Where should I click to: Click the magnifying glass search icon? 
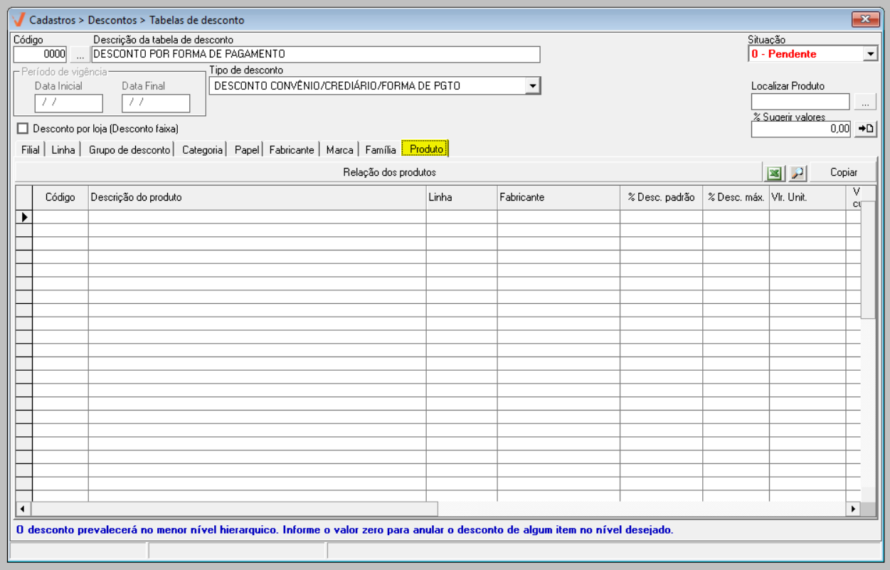point(797,173)
